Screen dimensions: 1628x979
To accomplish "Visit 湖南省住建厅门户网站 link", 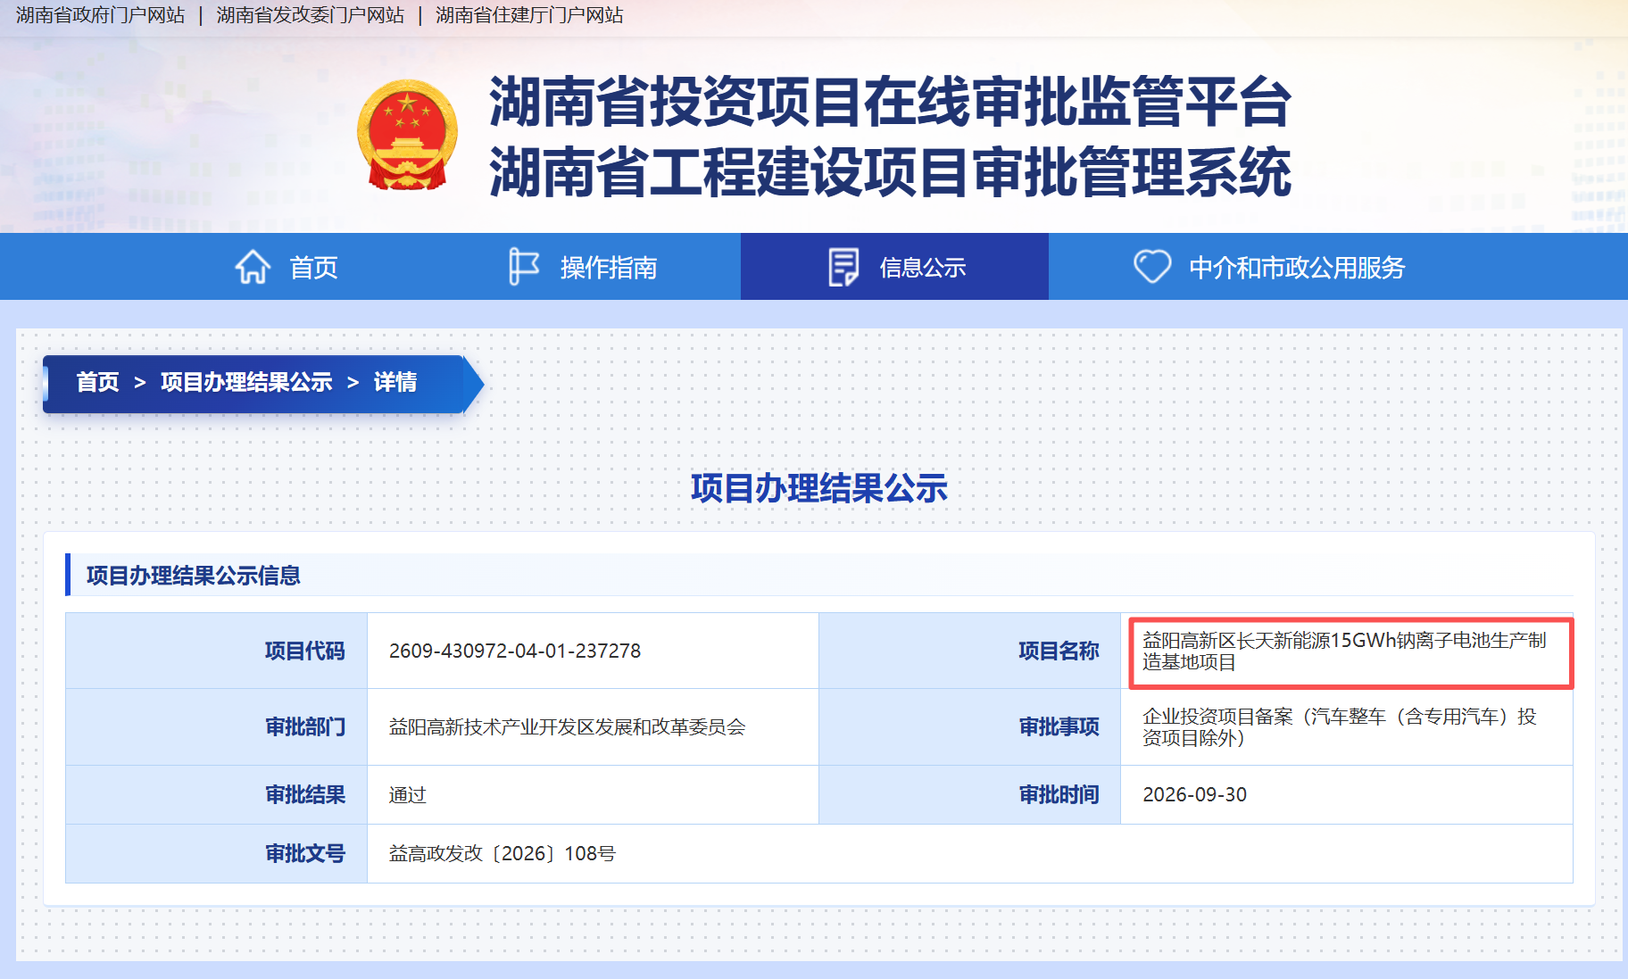I will (x=529, y=15).
